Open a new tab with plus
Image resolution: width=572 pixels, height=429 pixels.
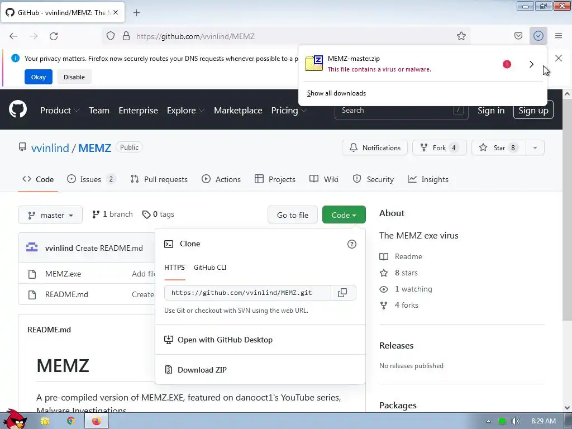[136, 13]
